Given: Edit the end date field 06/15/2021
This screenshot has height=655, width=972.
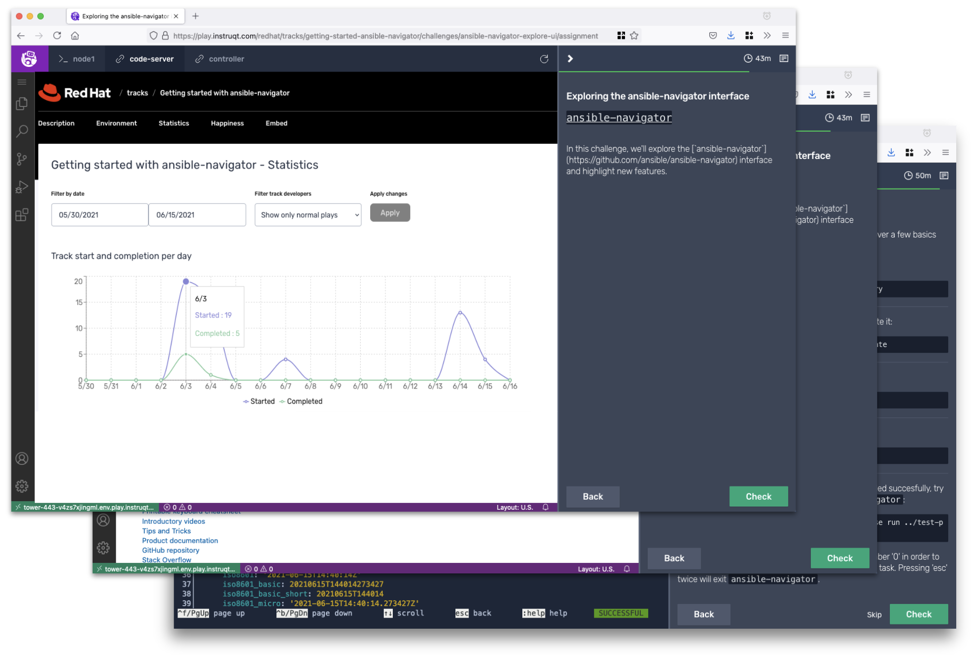Looking at the screenshot, I should (x=197, y=215).
